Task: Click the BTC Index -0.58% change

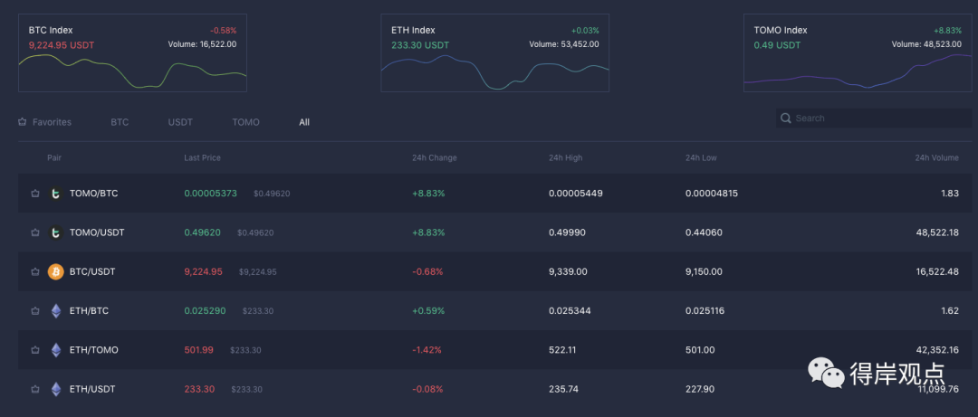Action: click(x=223, y=31)
